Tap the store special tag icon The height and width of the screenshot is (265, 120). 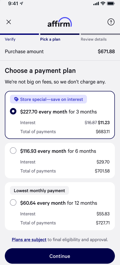16,99
